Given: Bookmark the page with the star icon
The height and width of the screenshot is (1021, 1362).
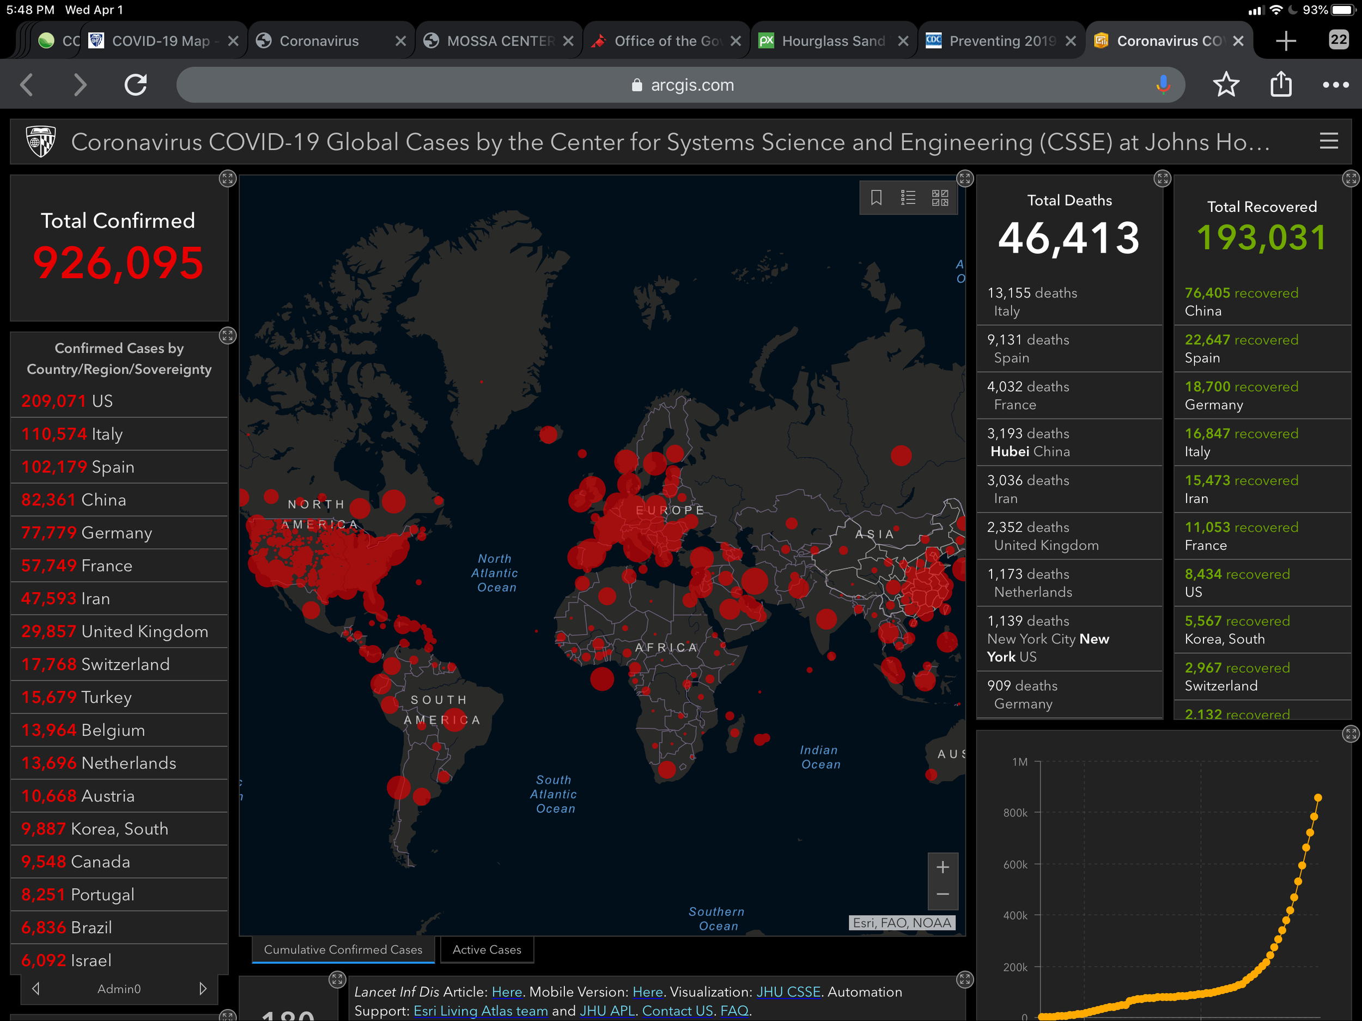Looking at the screenshot, I should tap(1225, 85).
